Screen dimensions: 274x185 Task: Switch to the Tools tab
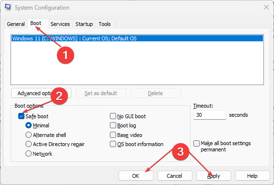point(105,24)
